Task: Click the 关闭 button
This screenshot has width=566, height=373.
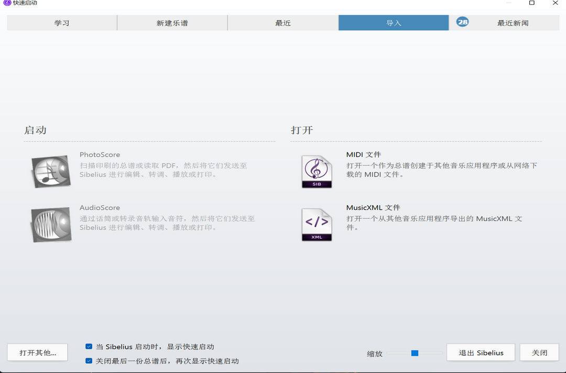Action: tap(539, 353)
